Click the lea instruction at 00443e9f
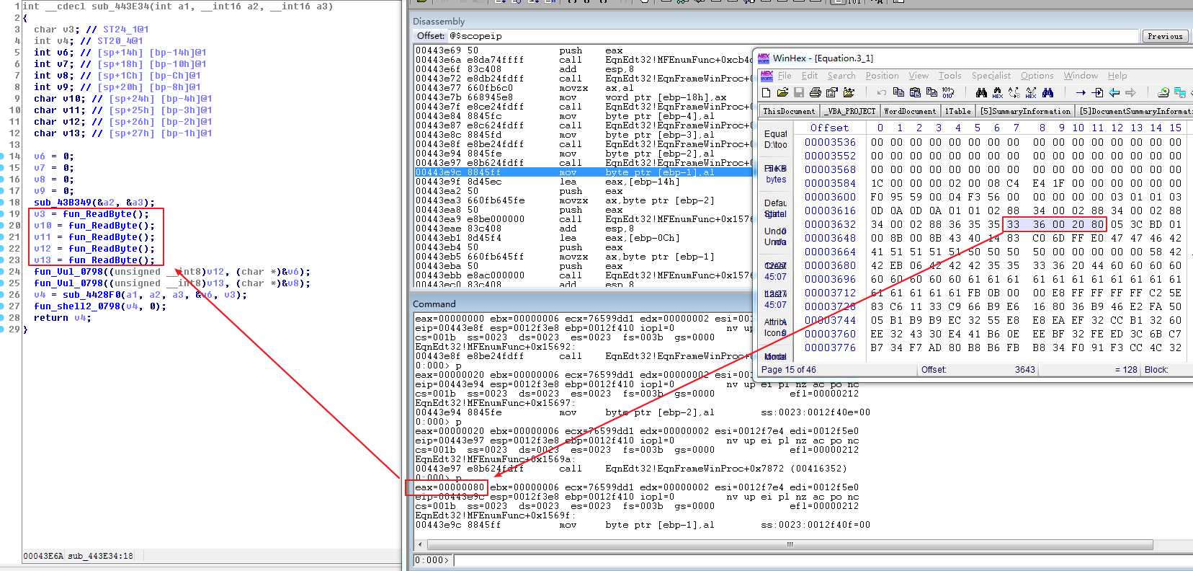This screenshot has height=571, width=1193. tap(584, 182)
